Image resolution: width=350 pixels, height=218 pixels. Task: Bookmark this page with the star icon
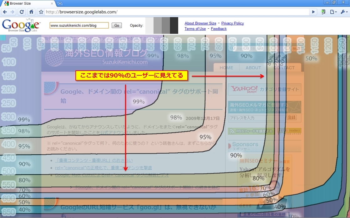coord(41,12)
